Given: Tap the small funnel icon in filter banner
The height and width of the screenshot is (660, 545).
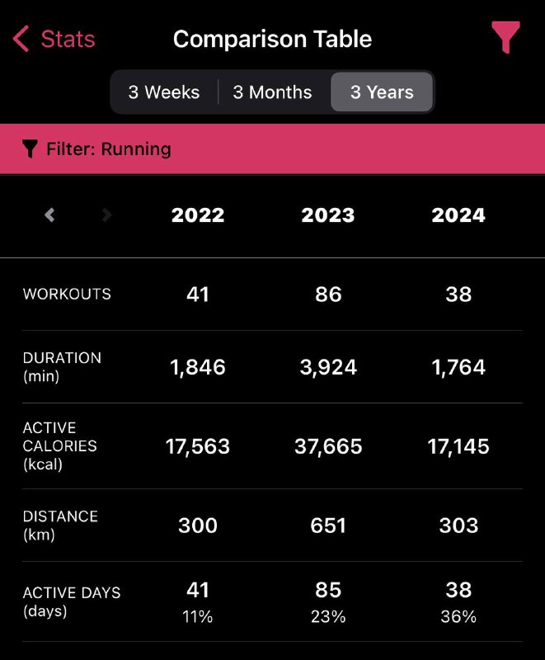Looking at the screenshot, I should [30, 149].
